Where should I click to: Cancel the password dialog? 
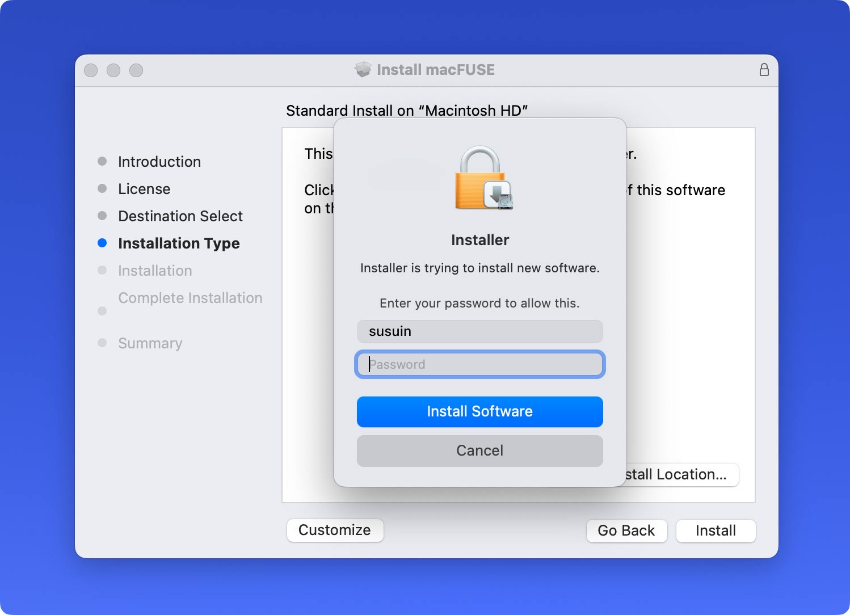click(480, 450)
